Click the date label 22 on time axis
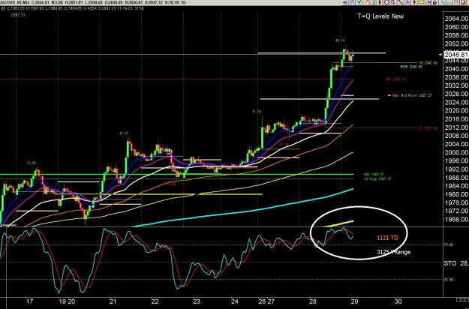This screenshot has height=309, width=469. 155,301
